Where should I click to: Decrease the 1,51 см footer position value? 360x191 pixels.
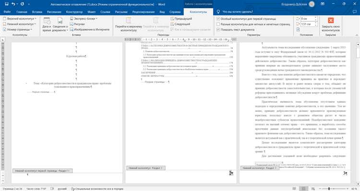tap(316, 25)
